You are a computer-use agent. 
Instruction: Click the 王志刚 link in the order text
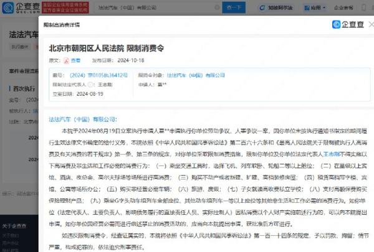(x=331, y=154)
